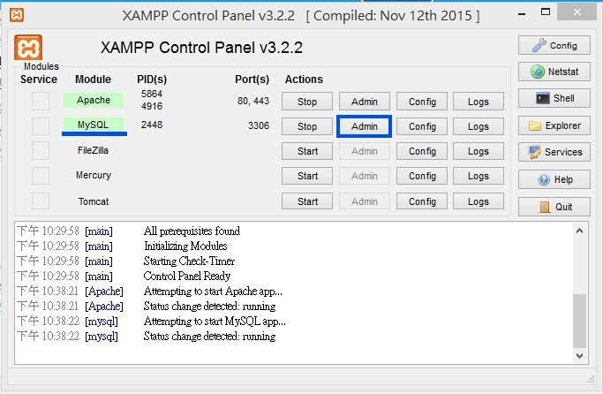View Mercury Logs

[479, 176]
